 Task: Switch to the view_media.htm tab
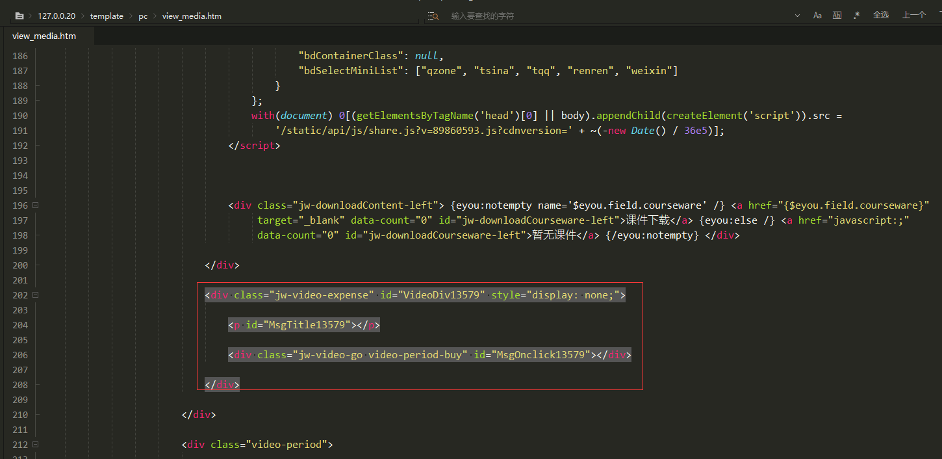44,36
